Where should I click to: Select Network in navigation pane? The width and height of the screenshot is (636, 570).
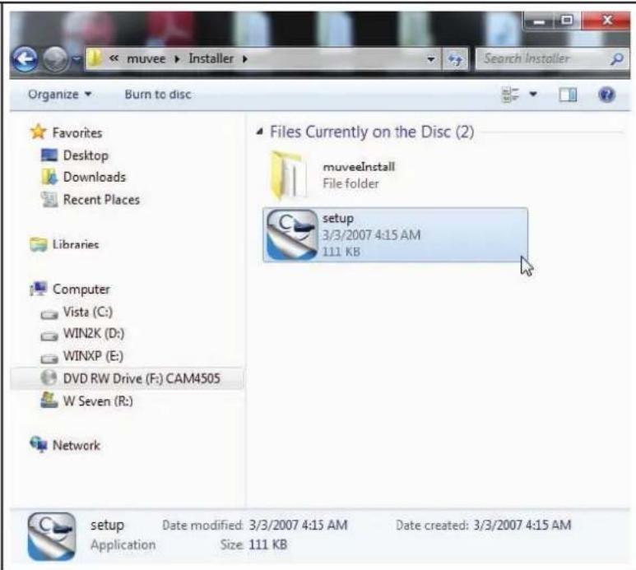[x=77, y=445]
